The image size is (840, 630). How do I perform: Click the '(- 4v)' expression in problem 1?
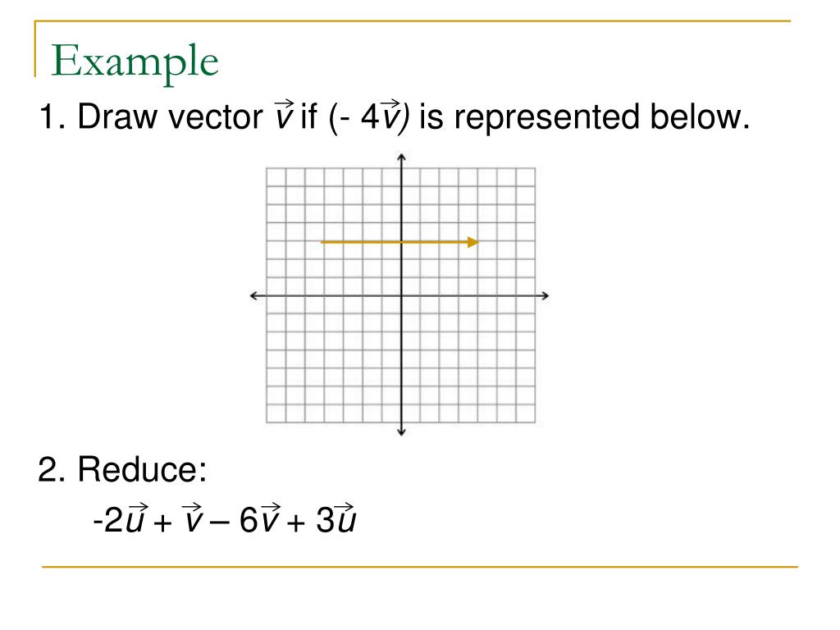click(369, 116)
